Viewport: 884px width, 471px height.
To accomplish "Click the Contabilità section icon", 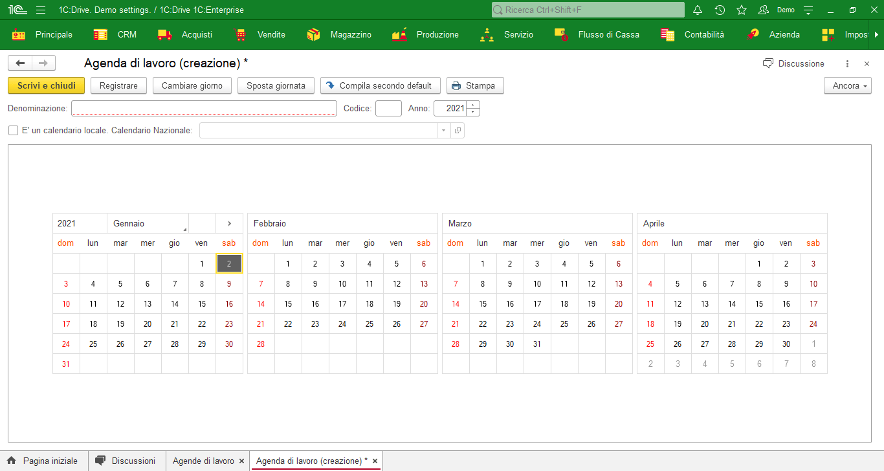I will [667, 35].
